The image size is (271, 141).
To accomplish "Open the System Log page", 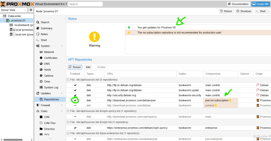I will 51,87.
